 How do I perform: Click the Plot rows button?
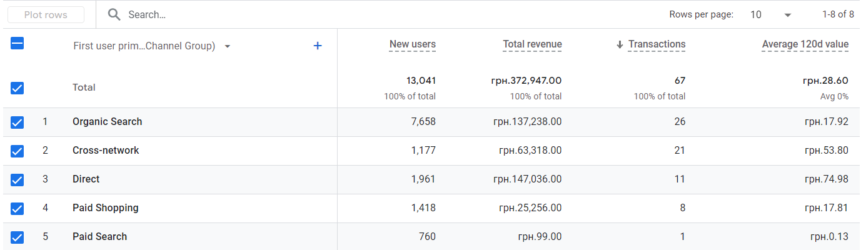click(46, 15)
